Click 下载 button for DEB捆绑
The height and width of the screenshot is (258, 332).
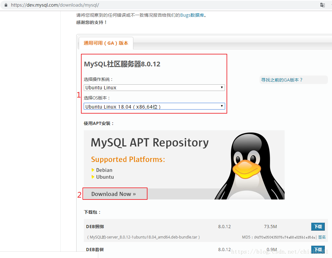click(318, 227)
